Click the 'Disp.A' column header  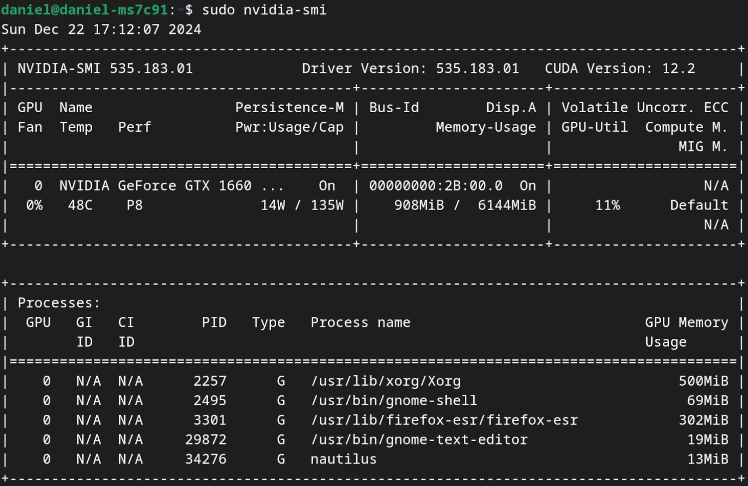(x=511, y=108)
